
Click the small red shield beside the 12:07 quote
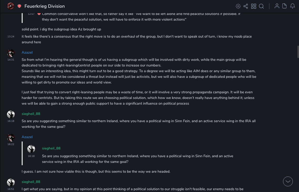coord(39,14)
